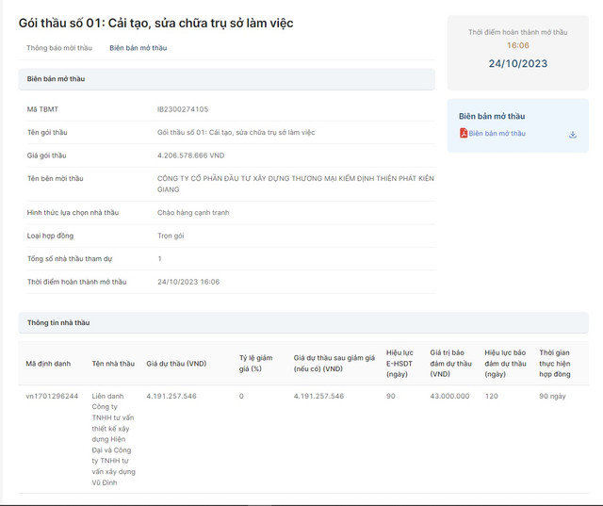Screen dimensions: 603x506
Task: Click the Giá trị bảo đảm dự thầu header
Action: click(450, 363)
